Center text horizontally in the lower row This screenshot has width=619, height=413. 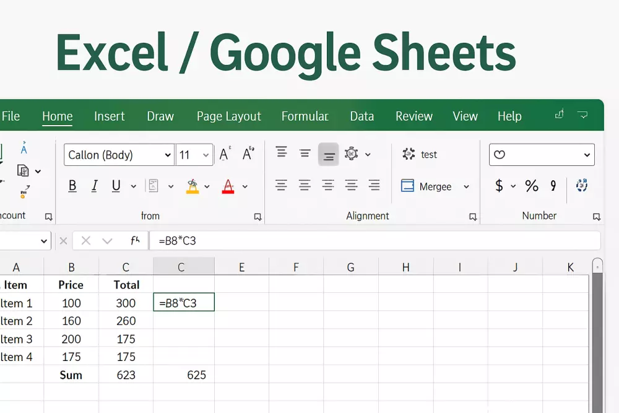305,185
